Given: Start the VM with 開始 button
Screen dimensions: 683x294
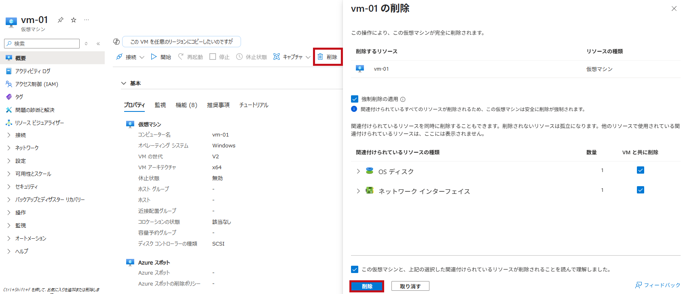Looking at the screenshot, I should 161,57.
